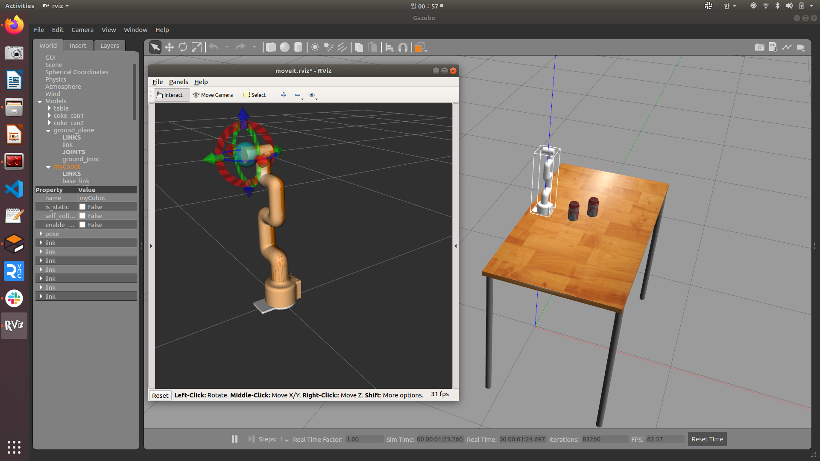Collapse the myCobot model item
Image resolution: width=820 pixels, height=461 pixels.
pyautogui.click(x=48, y=167)
